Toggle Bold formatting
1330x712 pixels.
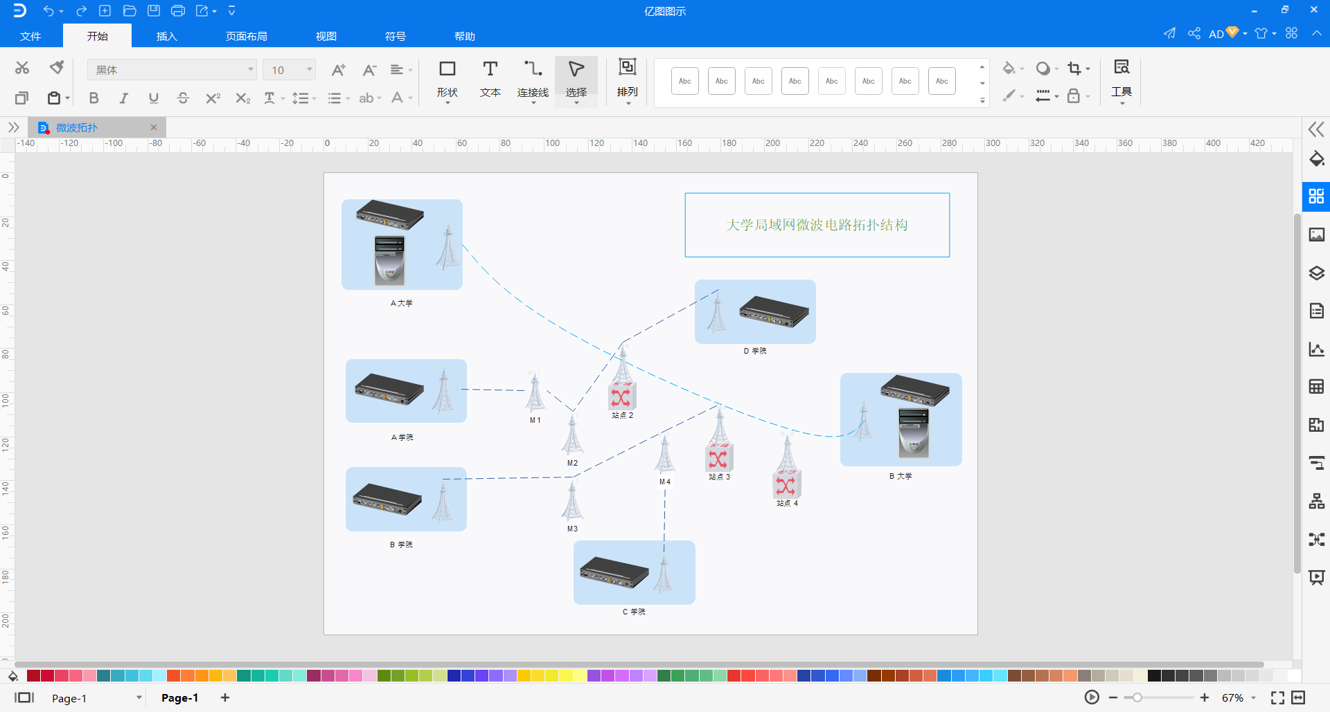coord(94,98)
